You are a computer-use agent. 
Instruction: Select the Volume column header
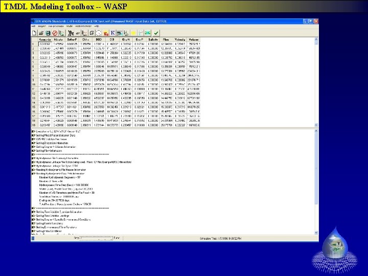click(194, 39)
